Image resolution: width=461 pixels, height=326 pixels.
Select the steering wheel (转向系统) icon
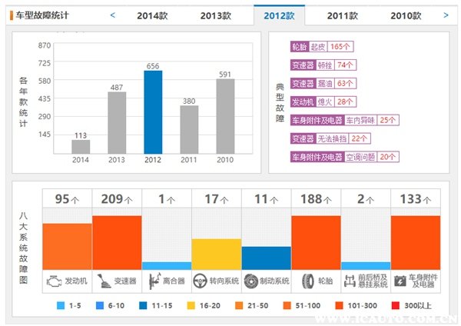pos(201,281)
